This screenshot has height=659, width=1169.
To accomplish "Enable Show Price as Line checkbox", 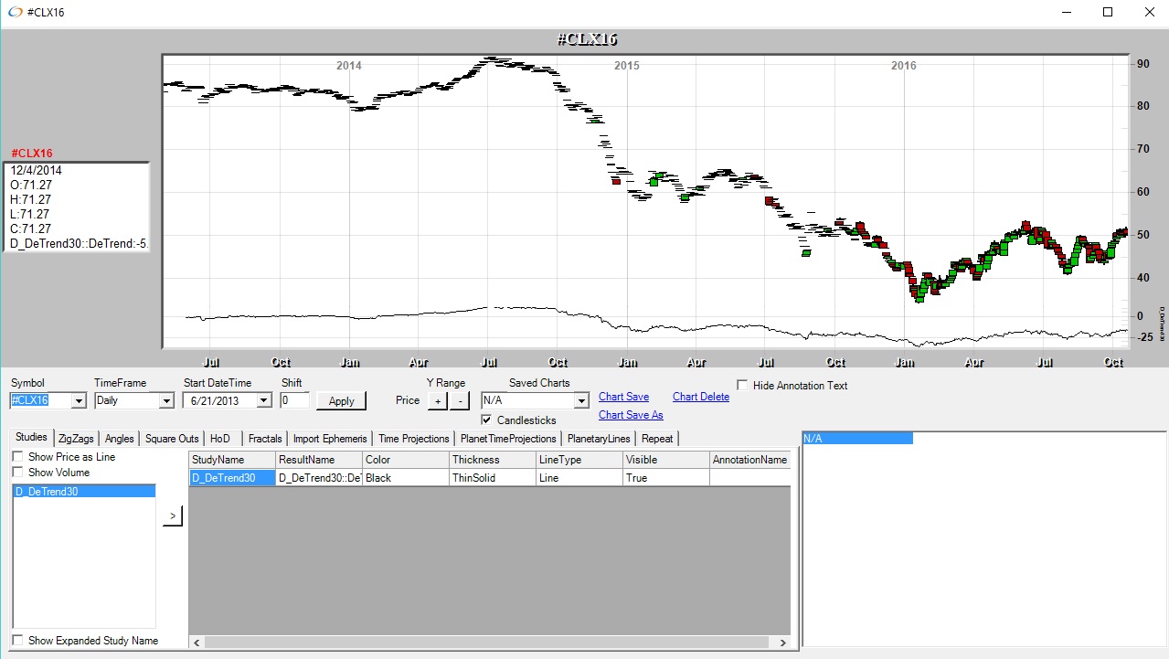I will (x=18, y=457).
